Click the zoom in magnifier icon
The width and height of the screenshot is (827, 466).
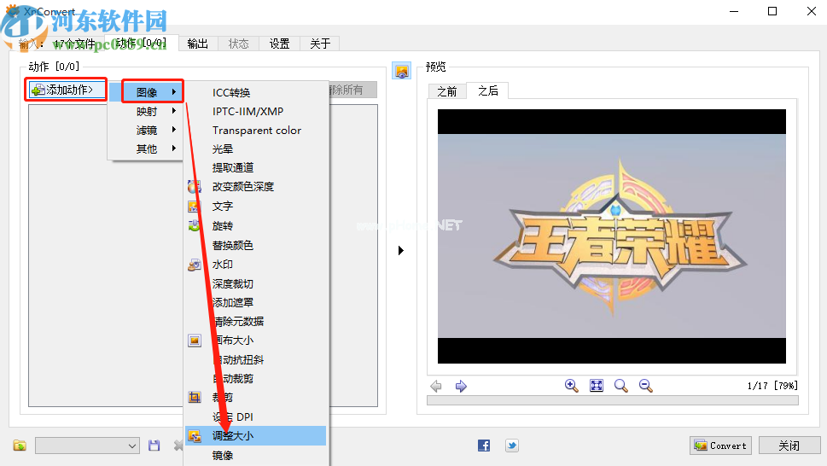[x=571, y=386]
